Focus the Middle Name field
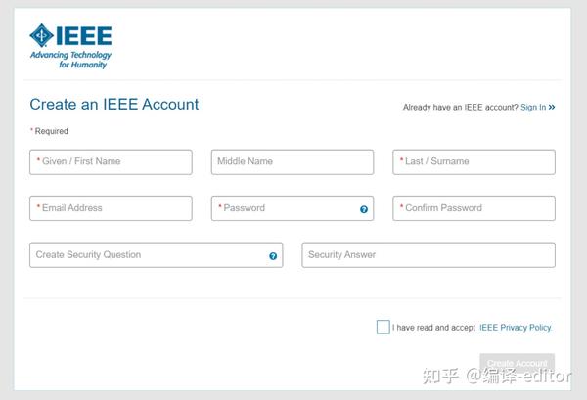587x400 pixels. click(x=293, y=162)
